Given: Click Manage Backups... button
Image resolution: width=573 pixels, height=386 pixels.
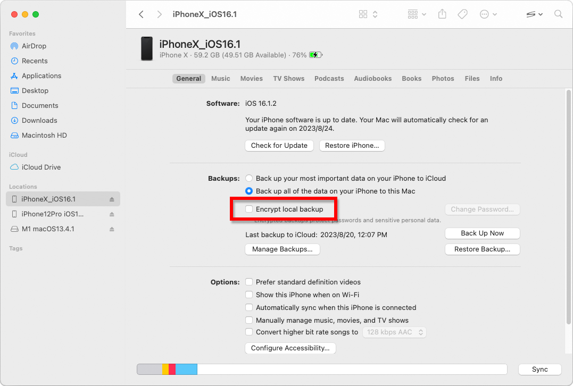Looking at the screenshot, I should point(282,249).
